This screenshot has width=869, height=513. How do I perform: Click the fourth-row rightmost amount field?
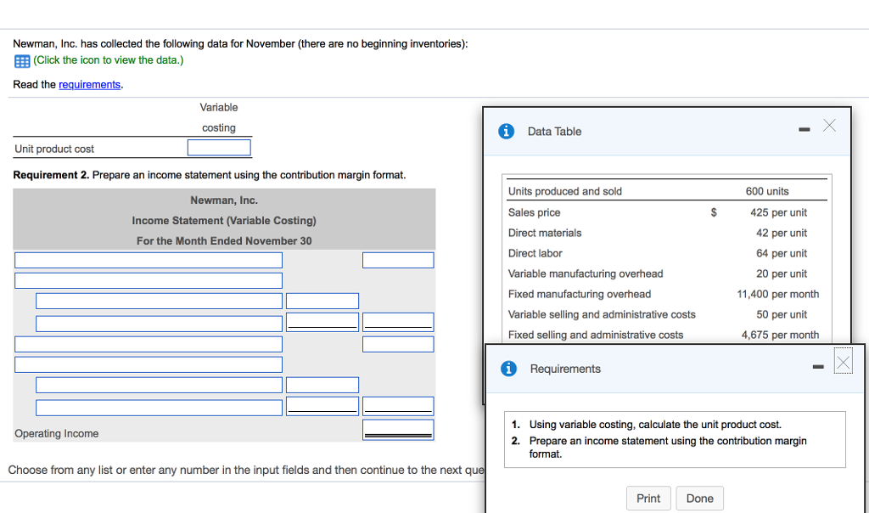(x=398, y=323)
